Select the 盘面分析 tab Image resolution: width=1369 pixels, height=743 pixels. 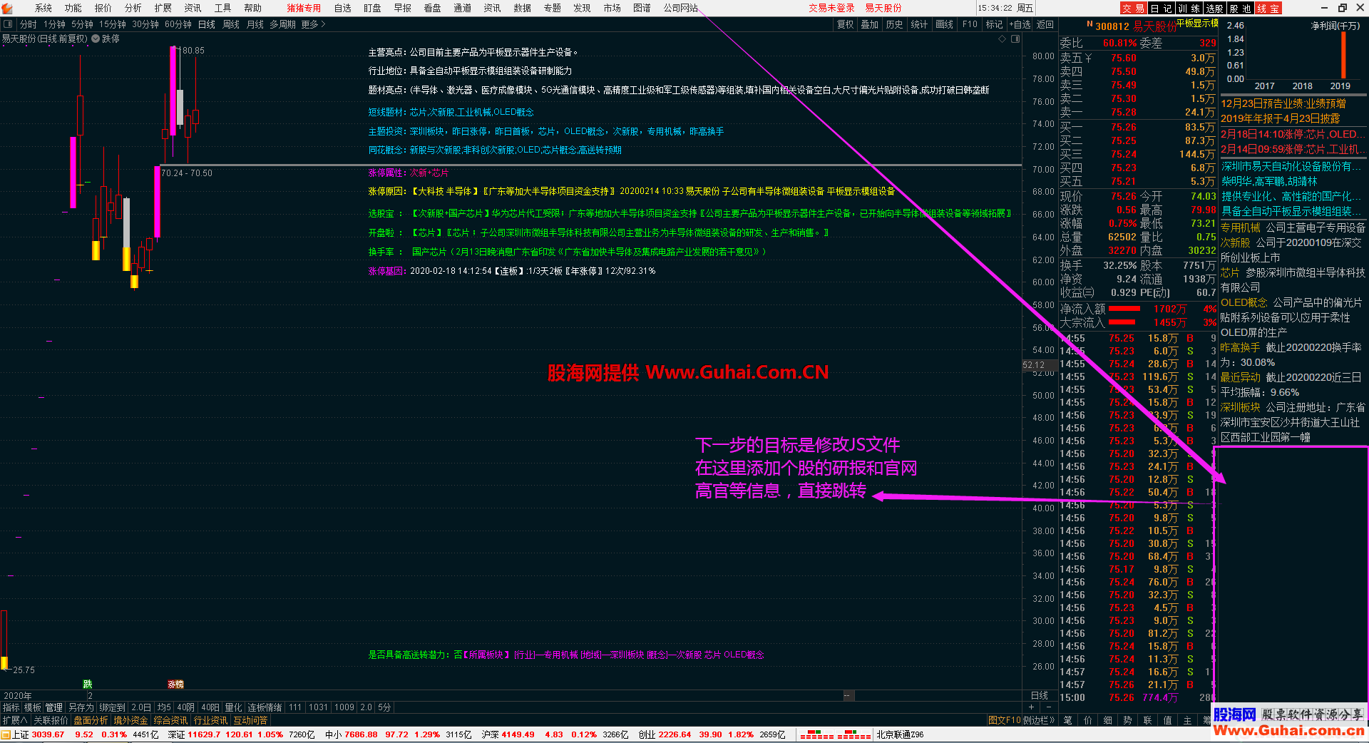91,720
